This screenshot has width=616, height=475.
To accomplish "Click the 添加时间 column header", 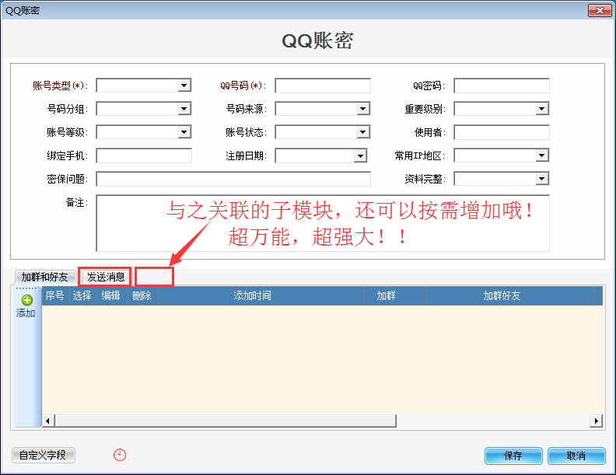I will 261,295.
